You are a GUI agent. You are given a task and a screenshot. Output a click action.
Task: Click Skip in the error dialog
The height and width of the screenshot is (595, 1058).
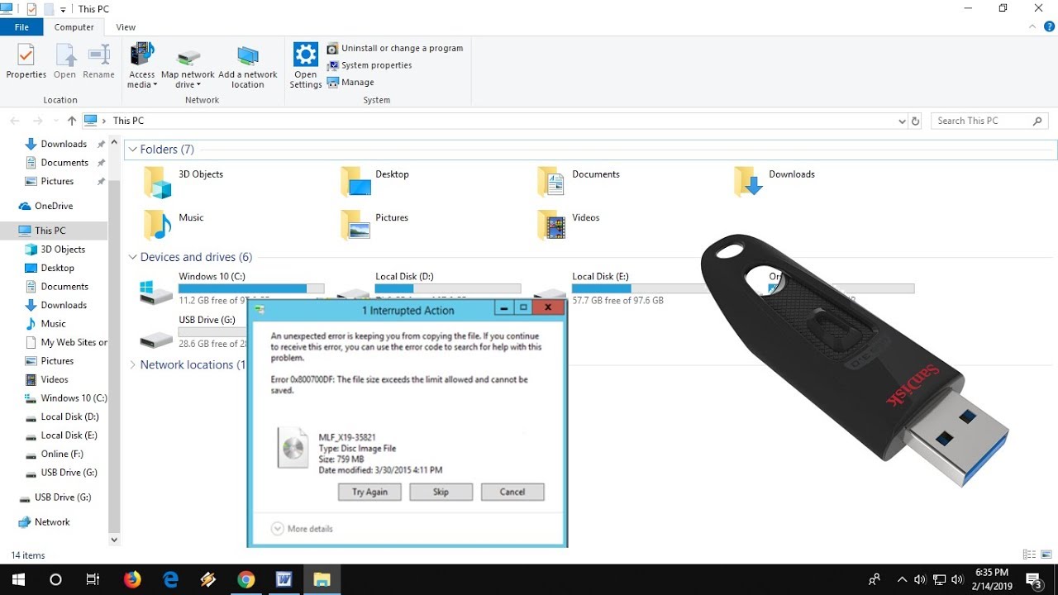point(441,492)
